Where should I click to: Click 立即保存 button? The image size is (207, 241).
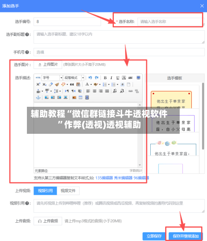click(x=154, y=236)
